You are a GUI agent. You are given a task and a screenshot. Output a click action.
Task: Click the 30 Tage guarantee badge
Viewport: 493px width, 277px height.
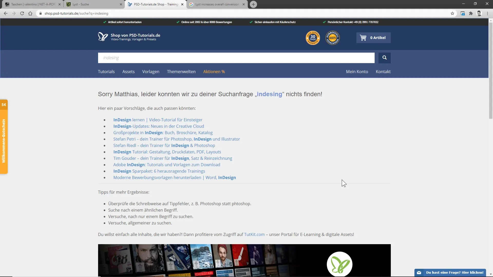pos(313,38)
